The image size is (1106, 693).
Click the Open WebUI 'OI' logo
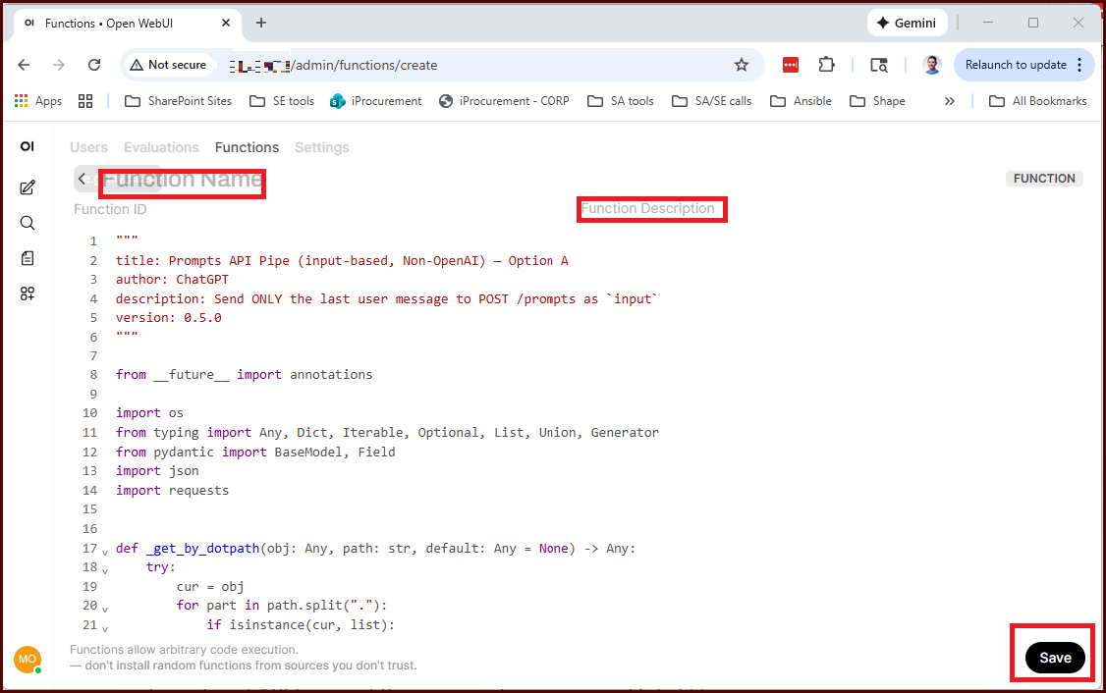[28, 146]
